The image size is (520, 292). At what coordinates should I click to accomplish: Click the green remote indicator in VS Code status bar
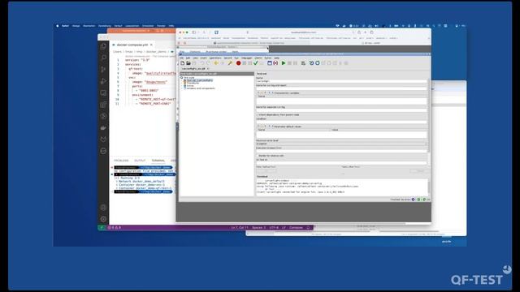click(102, 227)
